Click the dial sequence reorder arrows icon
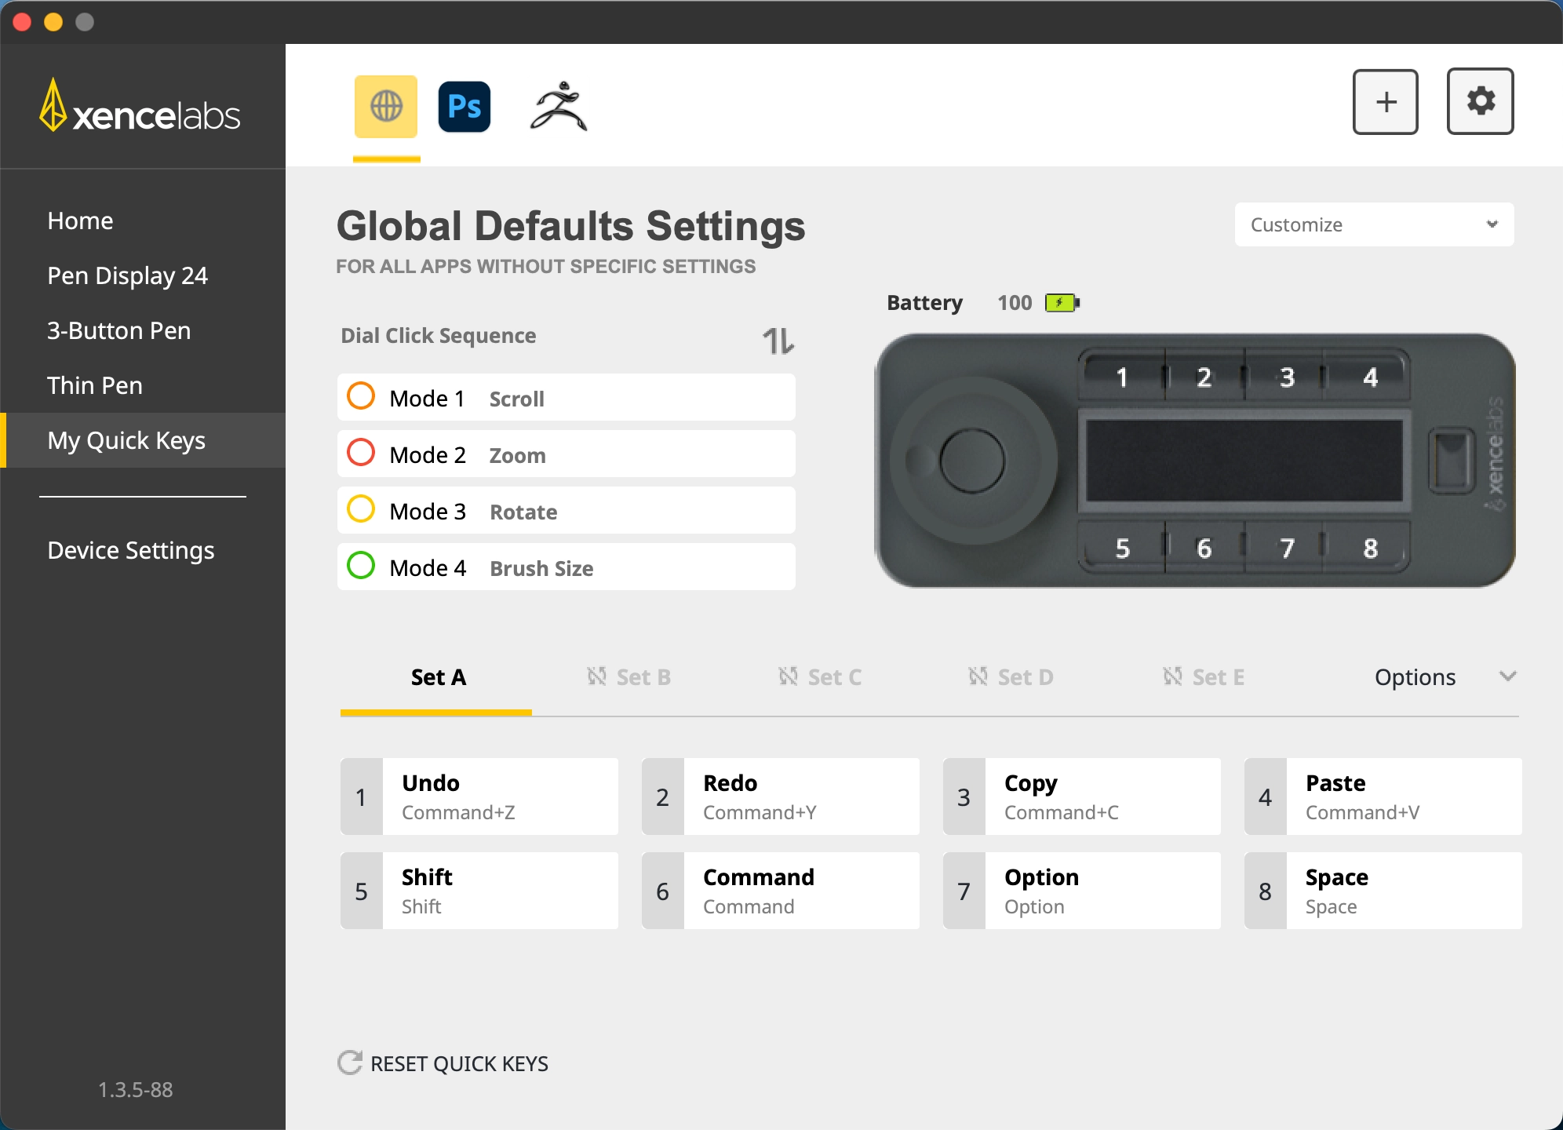Viewport: 1563px width, 1130px height. tap(778, 341)
